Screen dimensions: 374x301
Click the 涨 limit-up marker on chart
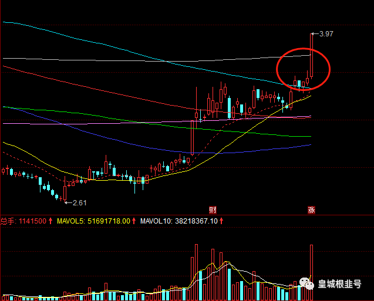point(311,210)
